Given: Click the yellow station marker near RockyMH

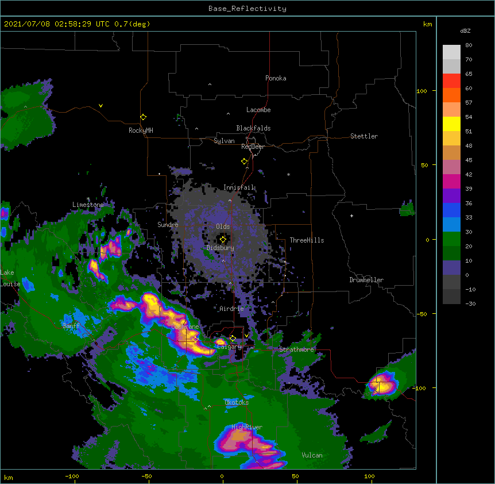Looking at the screenshot, I should [143, 117].
